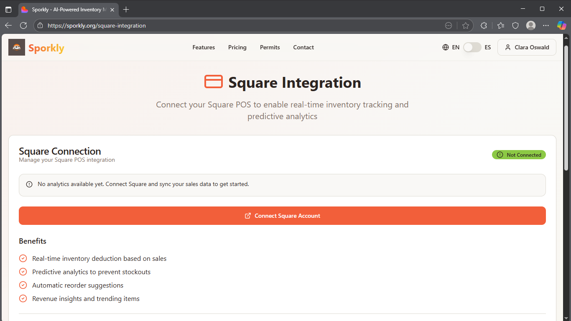Open the Copilot icon in the toolbar
The image size is (571, 321).
(x=562, y=25)
